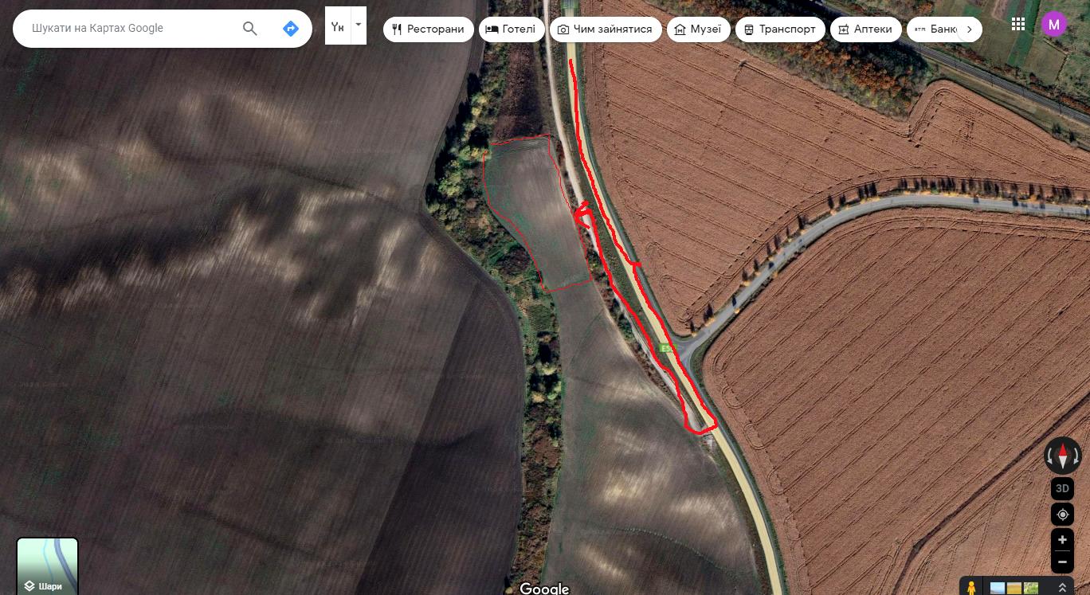Show more category chips with the right chevron
Viewport: 1090px width, 595px height.
click(x=969, y=29)
